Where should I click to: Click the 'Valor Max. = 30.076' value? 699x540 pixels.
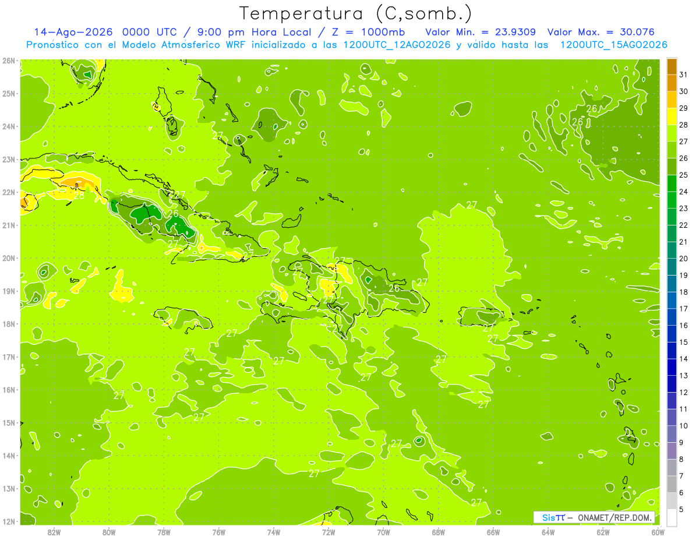(x=602, y=32)
